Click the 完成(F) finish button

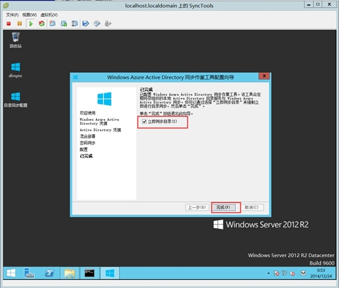coord(223,208)
